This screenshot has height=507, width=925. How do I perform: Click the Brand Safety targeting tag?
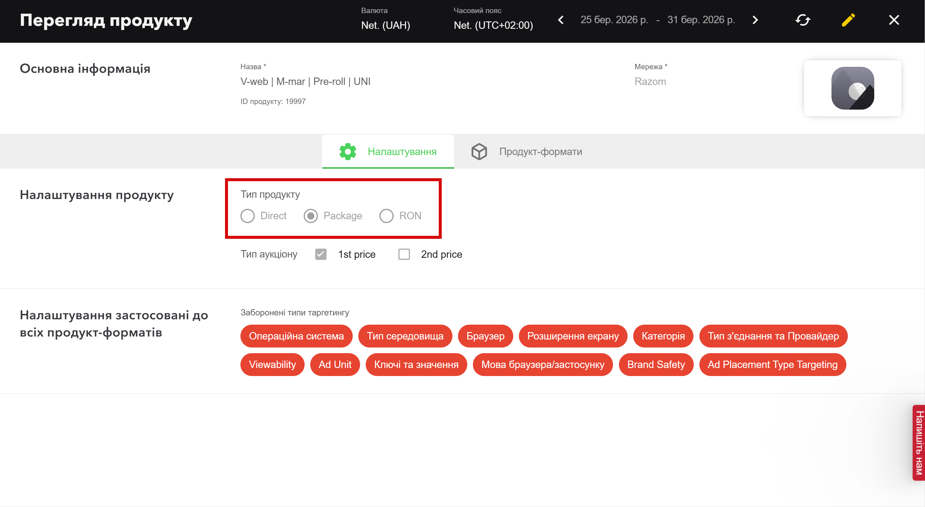pyautogui.click(x=656, y=365)
